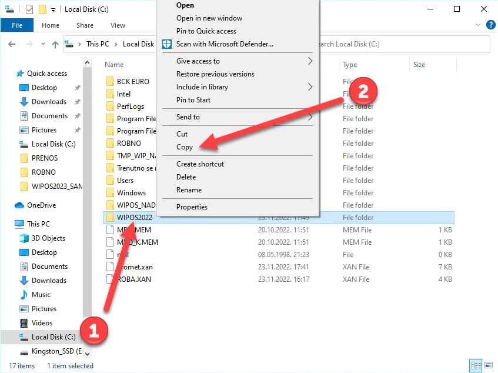Select the ROBA.XAN file icon
The width and height of the screenshot is (498, 373).
pos(109,279)
